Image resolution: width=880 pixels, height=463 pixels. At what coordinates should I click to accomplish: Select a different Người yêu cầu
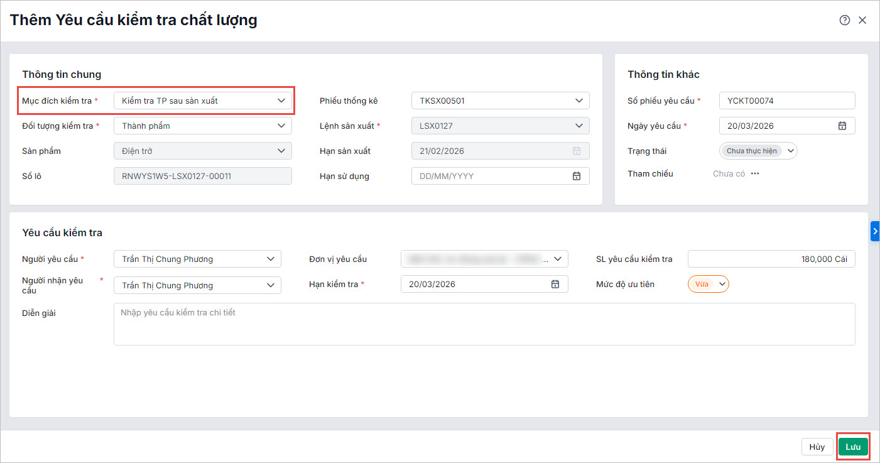(x=197, y=259)
